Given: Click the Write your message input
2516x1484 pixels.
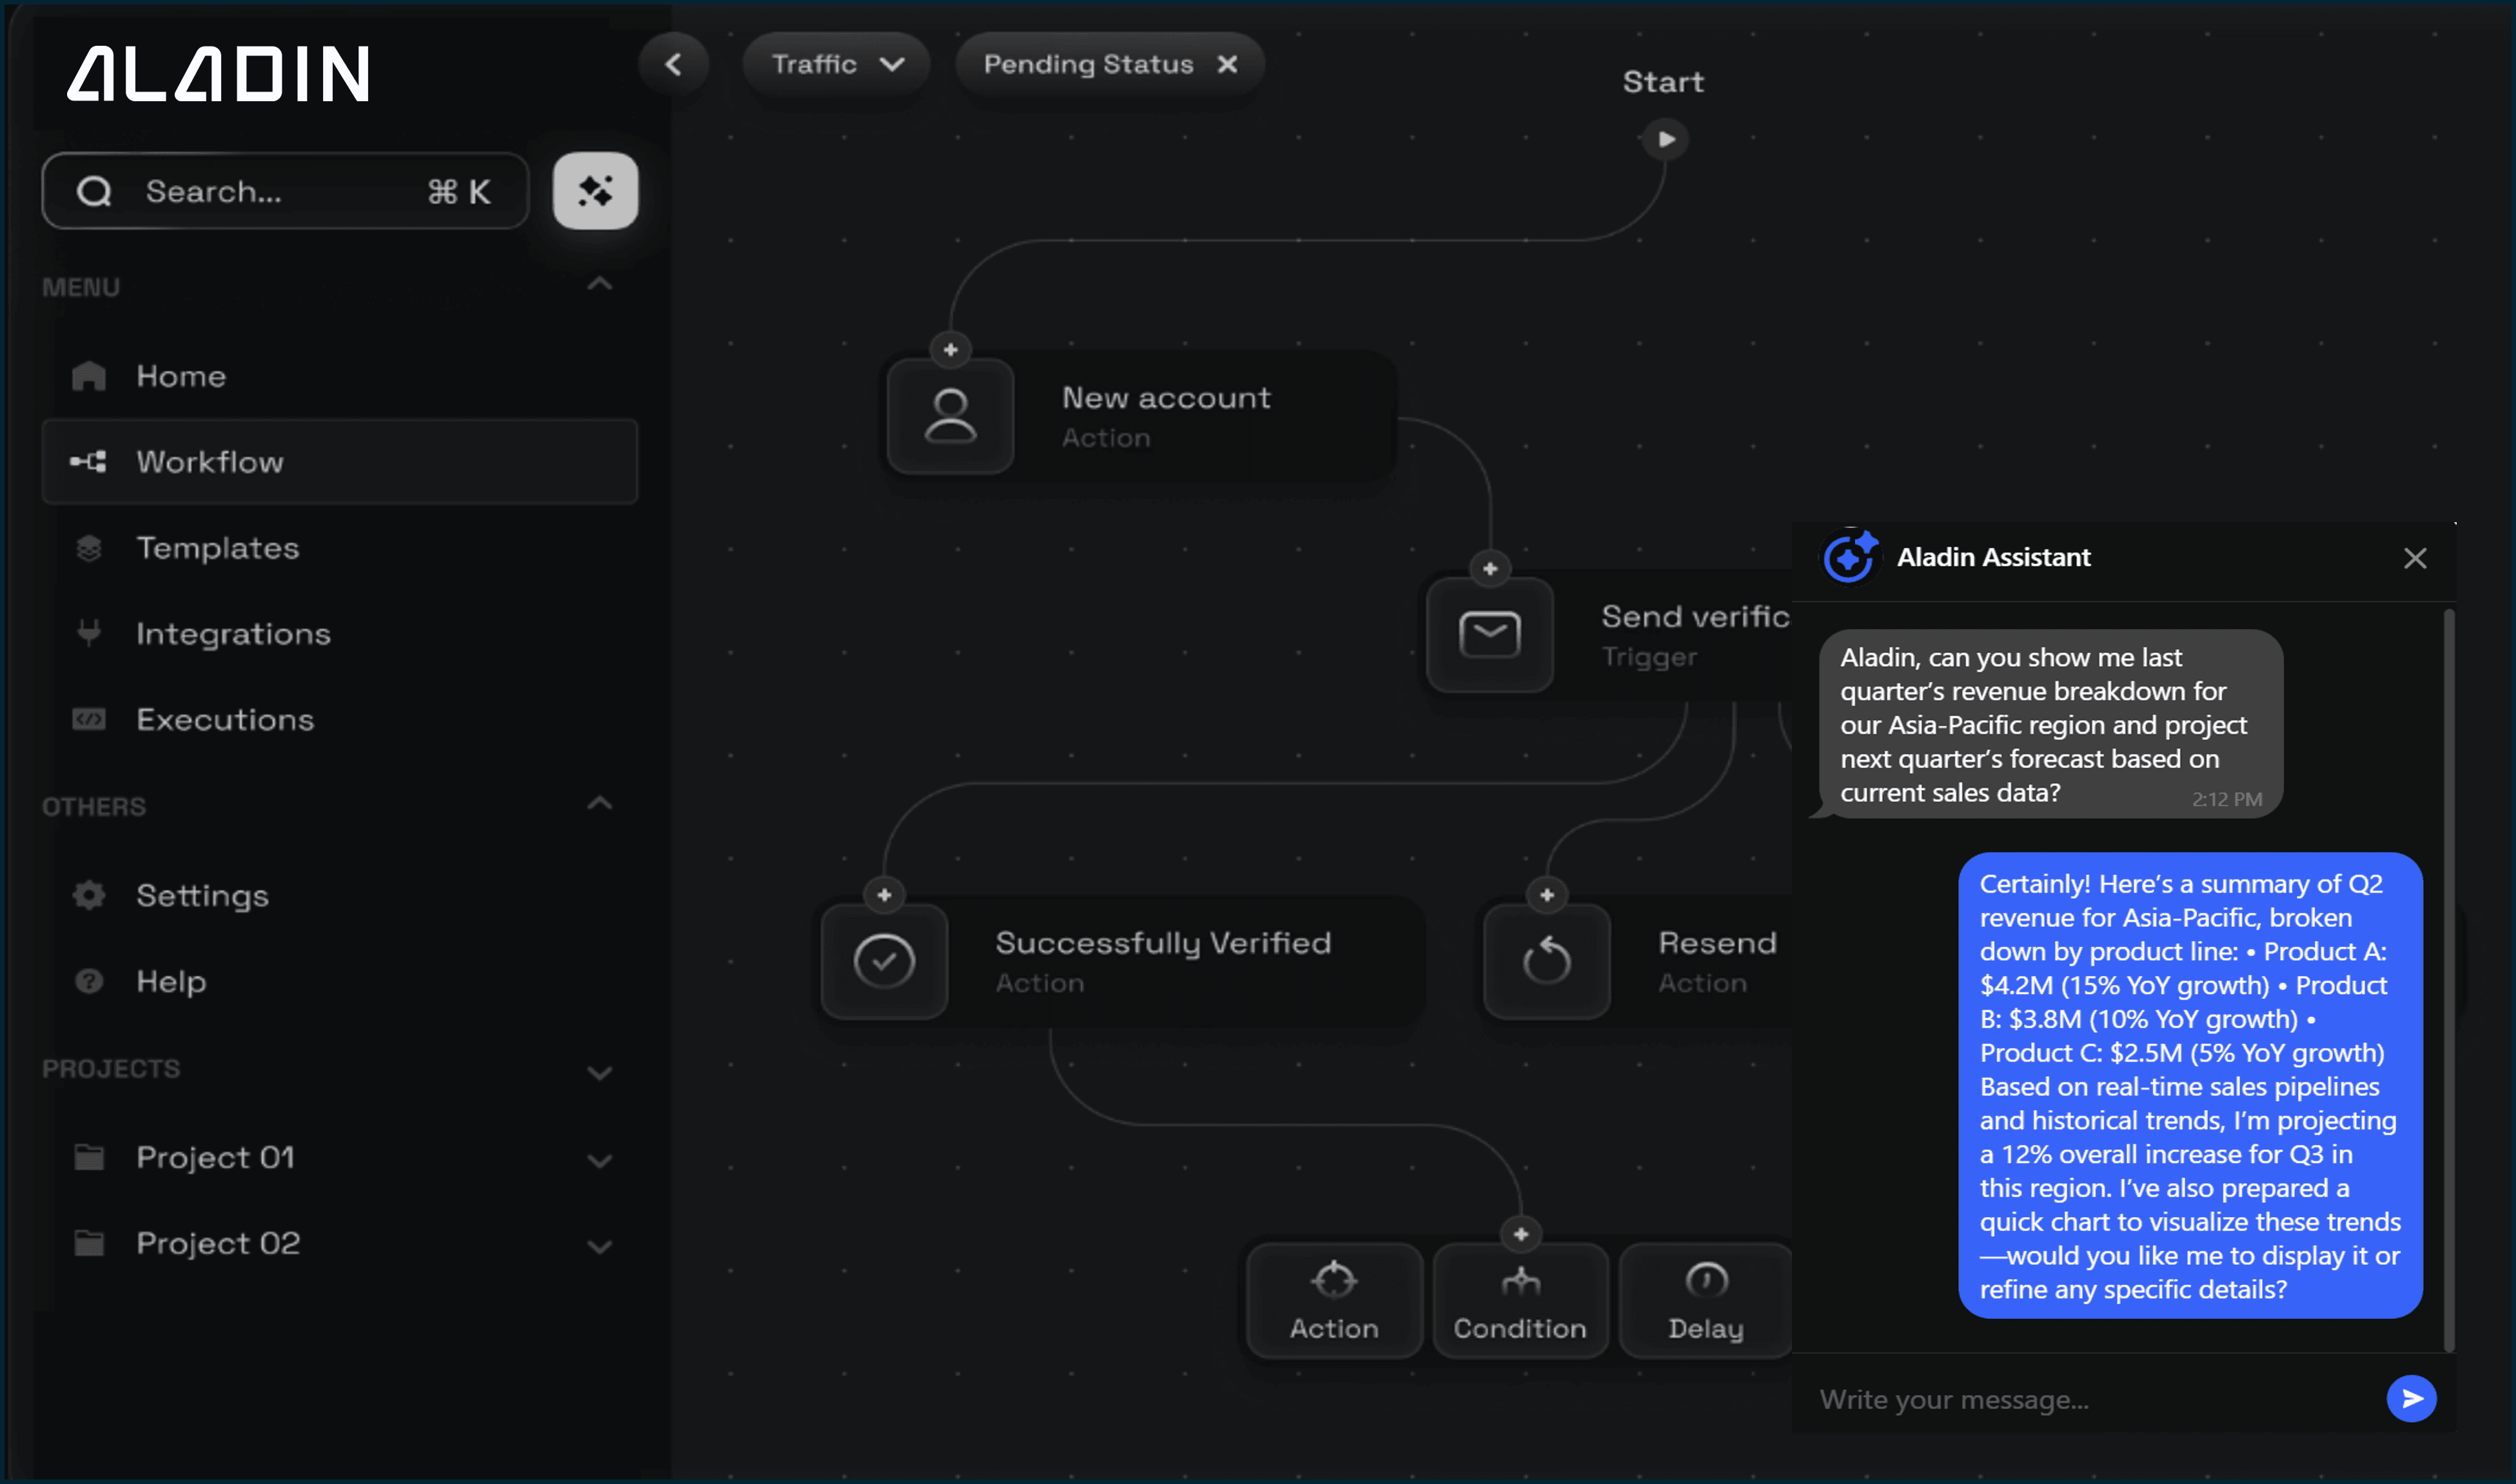Looking at the screenshot, I should (2090, 1399).
